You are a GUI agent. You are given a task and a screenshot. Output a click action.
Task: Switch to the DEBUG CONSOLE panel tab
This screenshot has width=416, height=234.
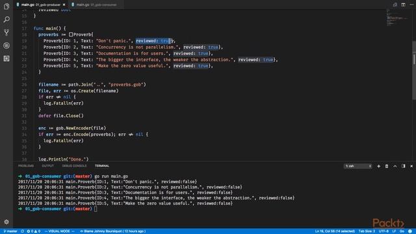tap(74, 166)
